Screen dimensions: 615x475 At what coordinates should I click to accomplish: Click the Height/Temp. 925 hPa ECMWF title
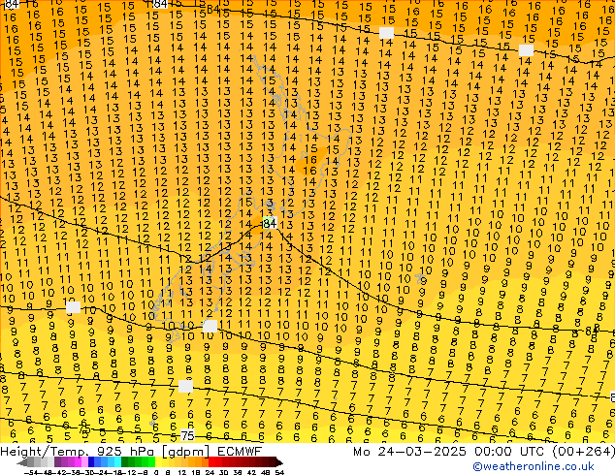(x=131, y=452)
